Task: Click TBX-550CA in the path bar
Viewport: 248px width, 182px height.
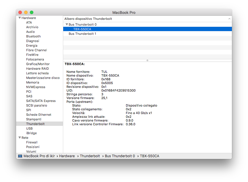Action: (149, 156)
